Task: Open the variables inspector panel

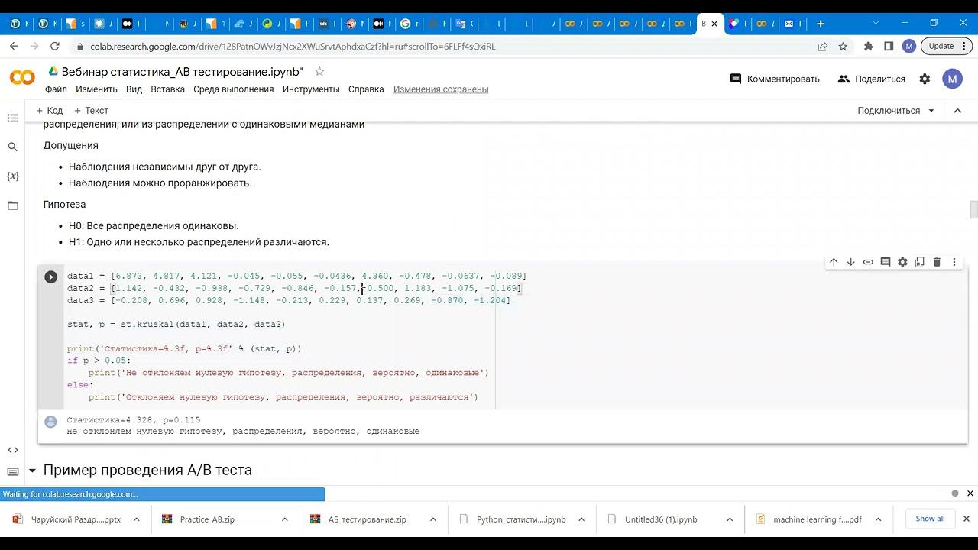Action: point(12,176)
